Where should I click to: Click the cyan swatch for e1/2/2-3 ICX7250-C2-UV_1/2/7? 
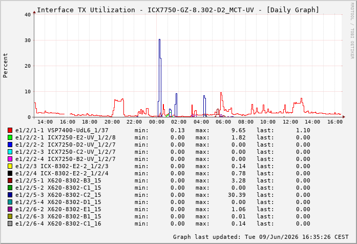pos(10,152)
